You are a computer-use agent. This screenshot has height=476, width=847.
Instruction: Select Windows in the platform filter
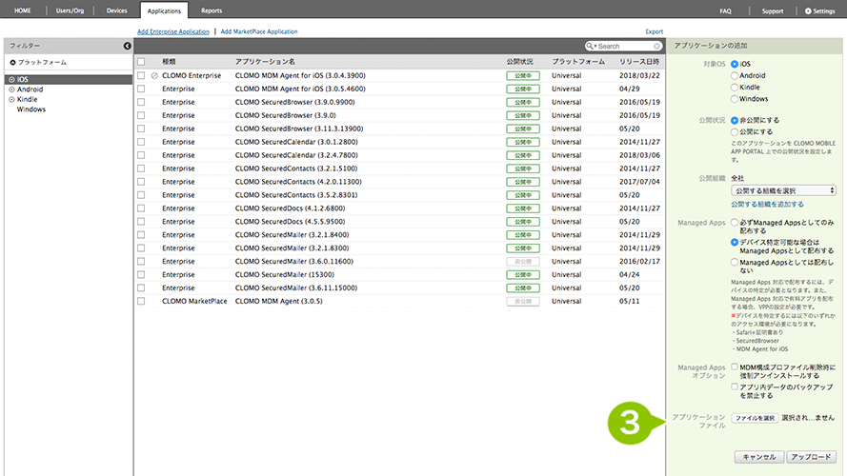(31, 109)
